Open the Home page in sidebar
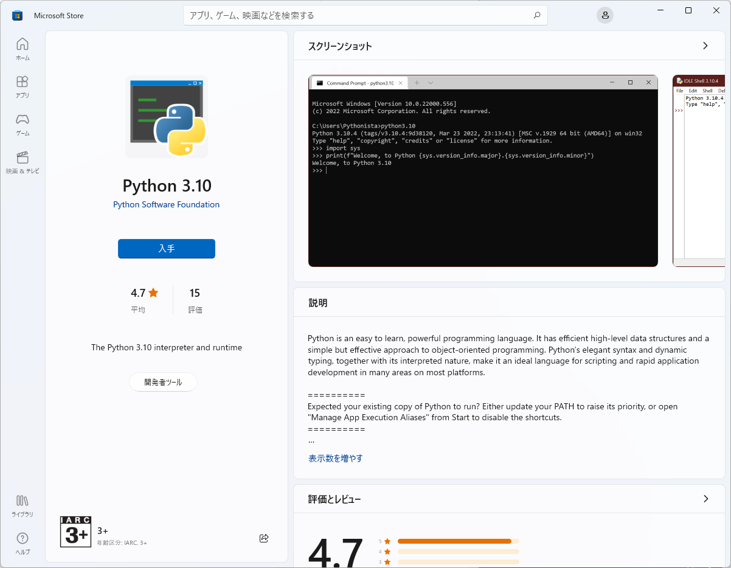This screenshot has height=568, width=731. [23, 49]
